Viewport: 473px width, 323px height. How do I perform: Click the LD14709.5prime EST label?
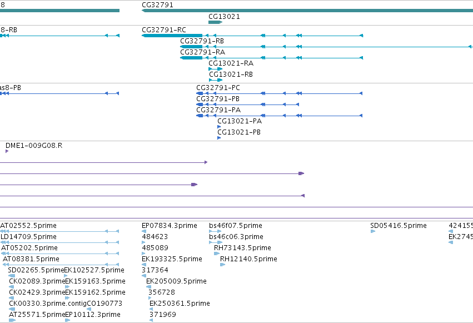point(28,237)
